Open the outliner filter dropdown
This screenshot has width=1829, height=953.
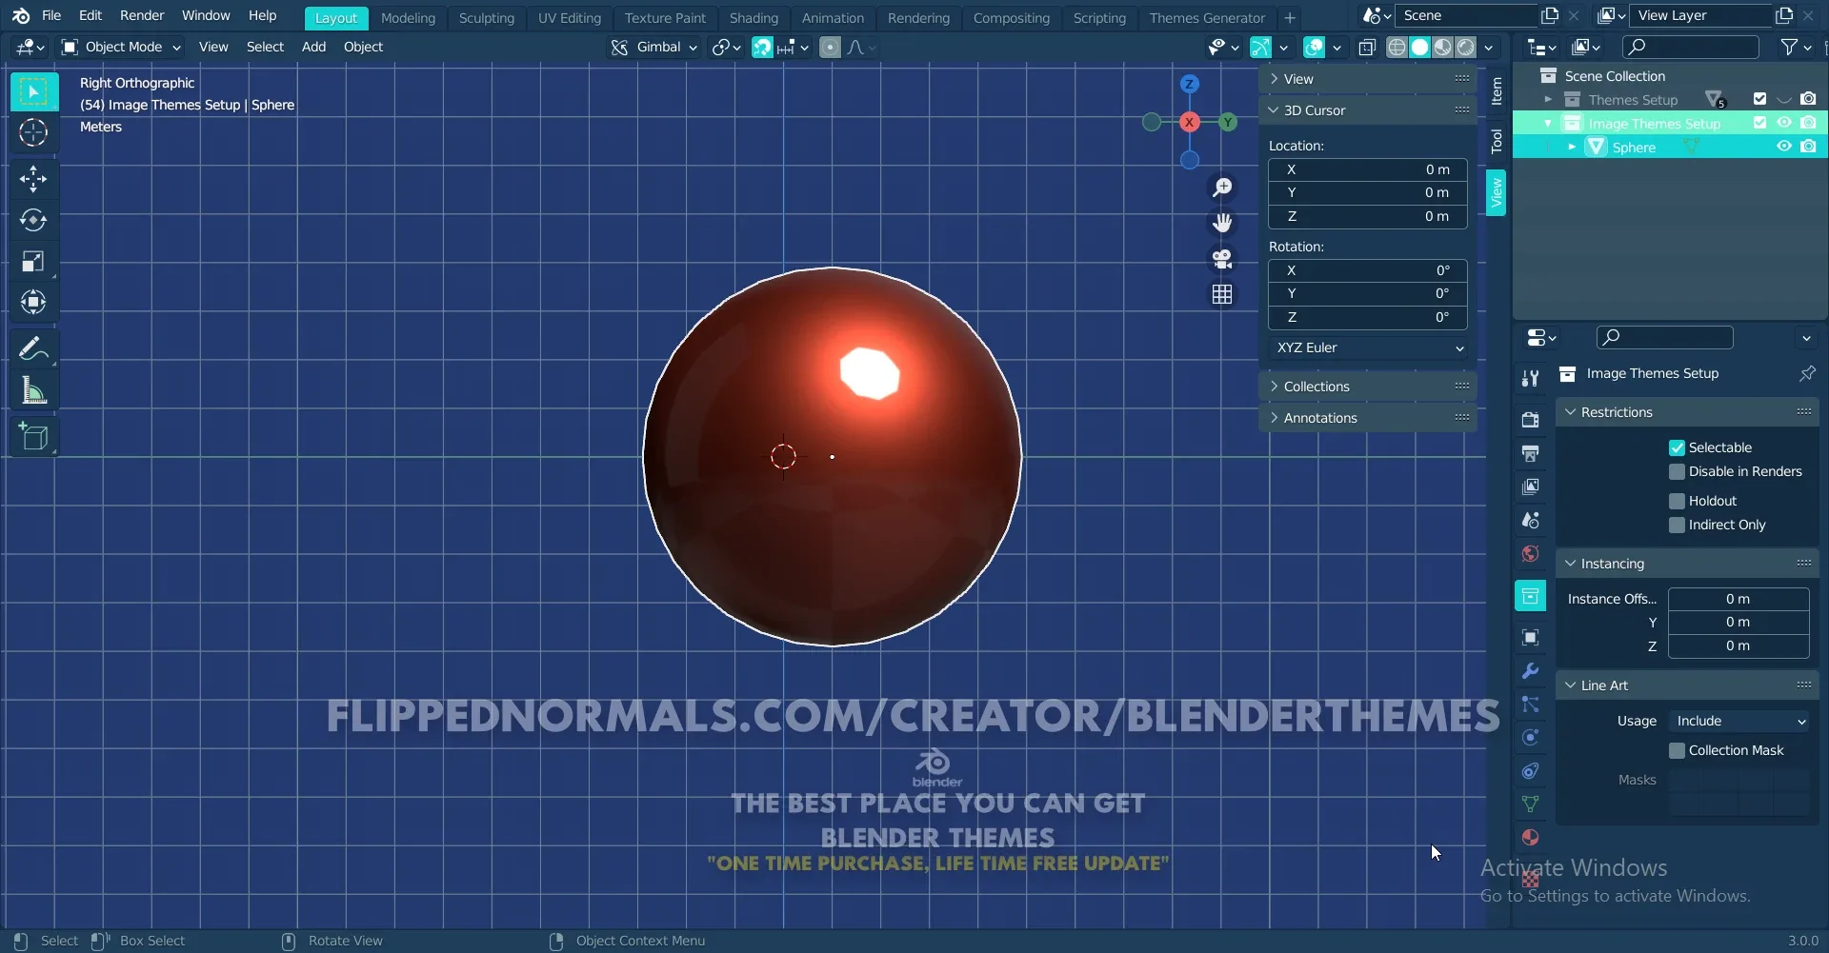pyautogui.click(x=1797, y=47)
